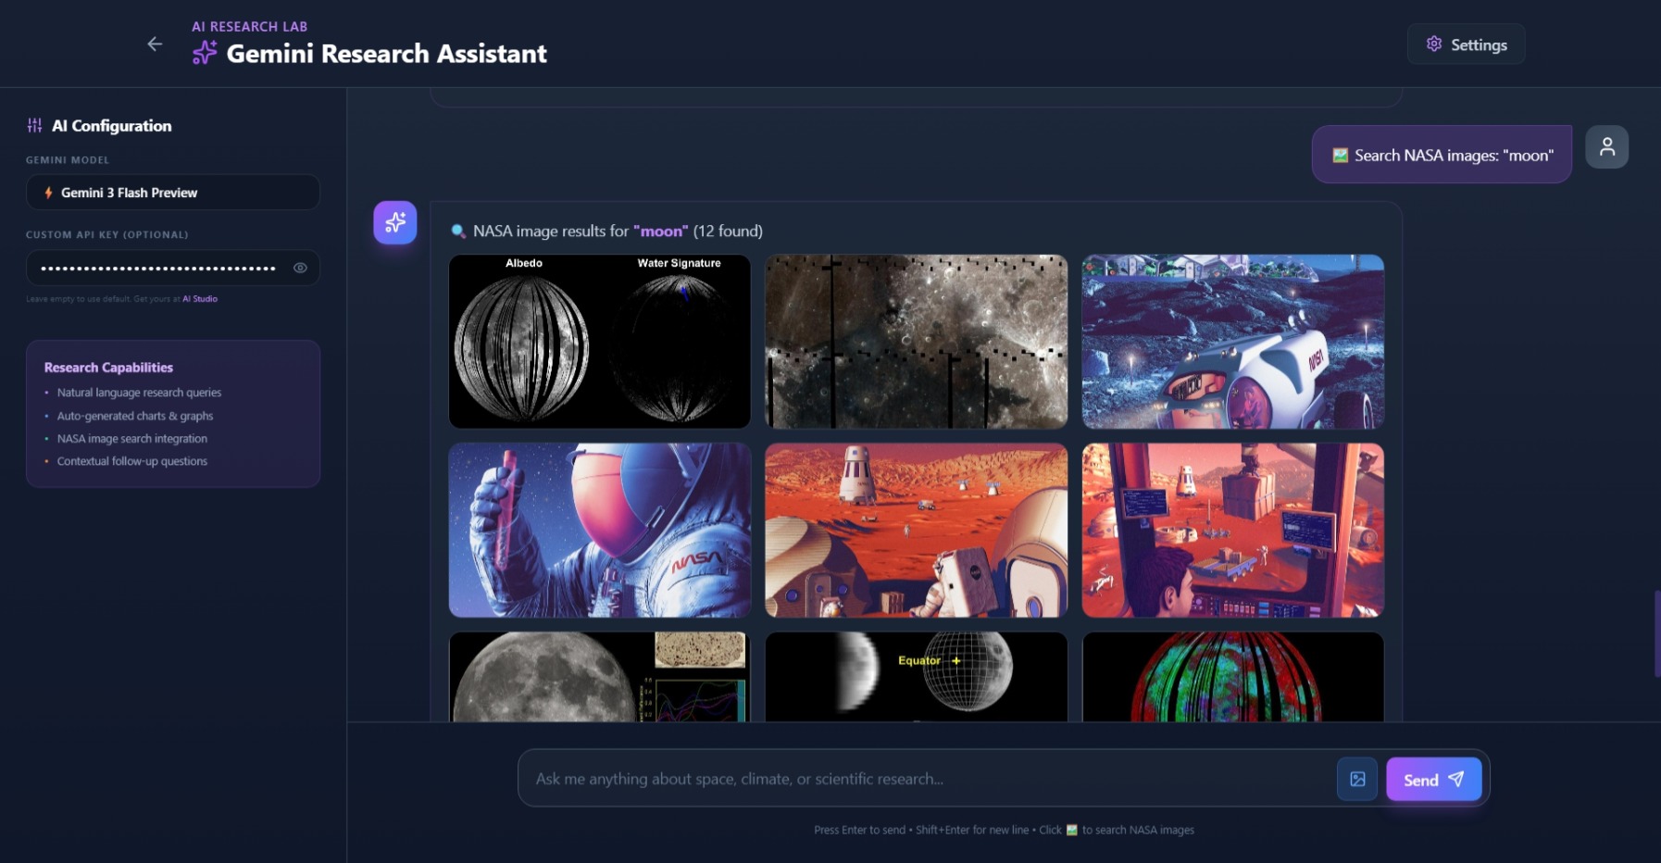
Task: Open the Equator moon grid image
Action: [917, 677]
